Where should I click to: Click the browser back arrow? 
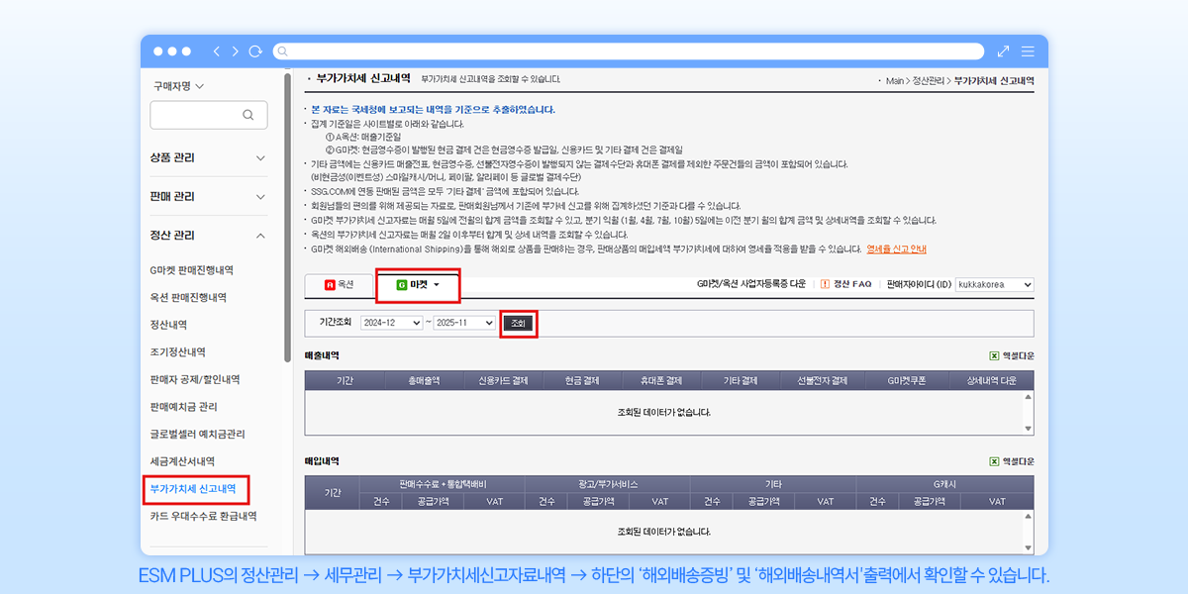[x=218, y=51]
